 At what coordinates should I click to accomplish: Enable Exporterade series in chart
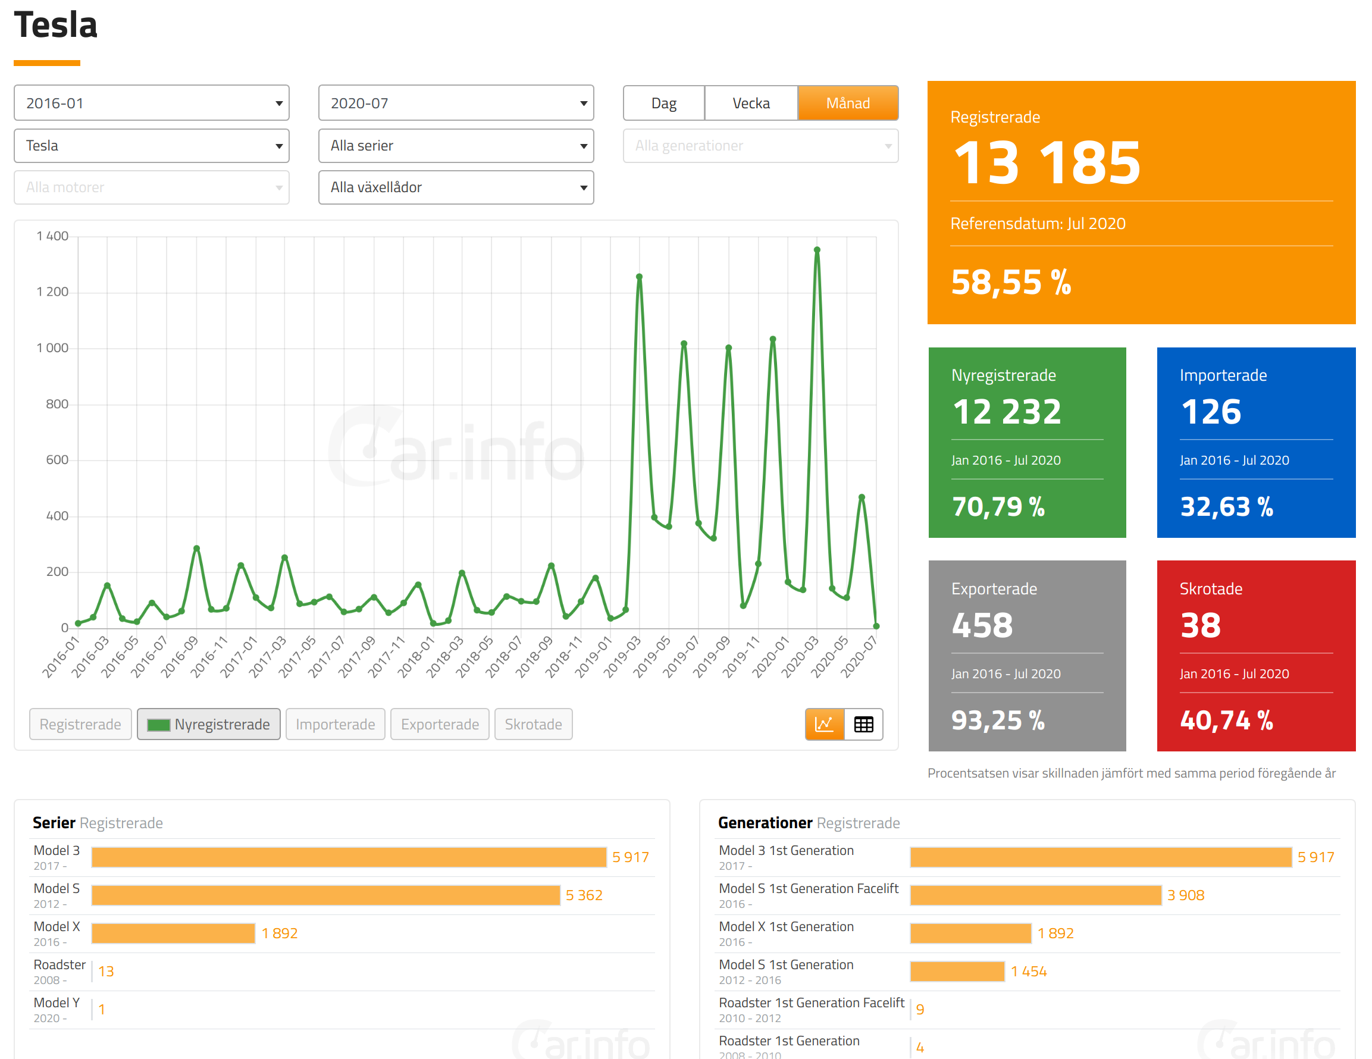point(439,724)
